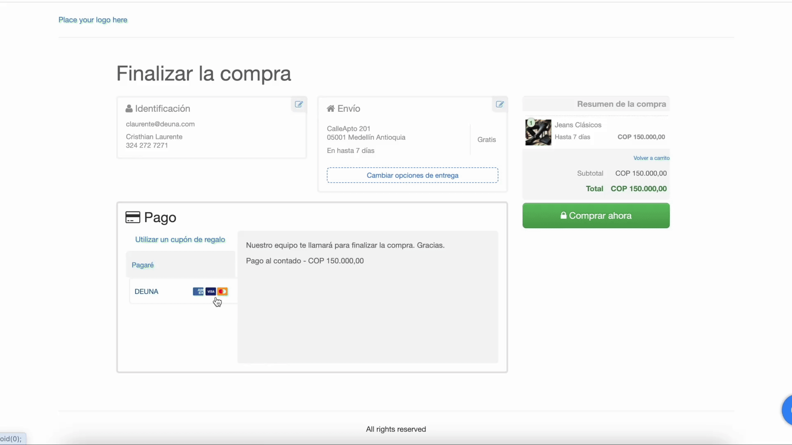Click the quantity badge on the product image
Image resolution: width=792 pixels, height=445 pixels.
point(531,123)
